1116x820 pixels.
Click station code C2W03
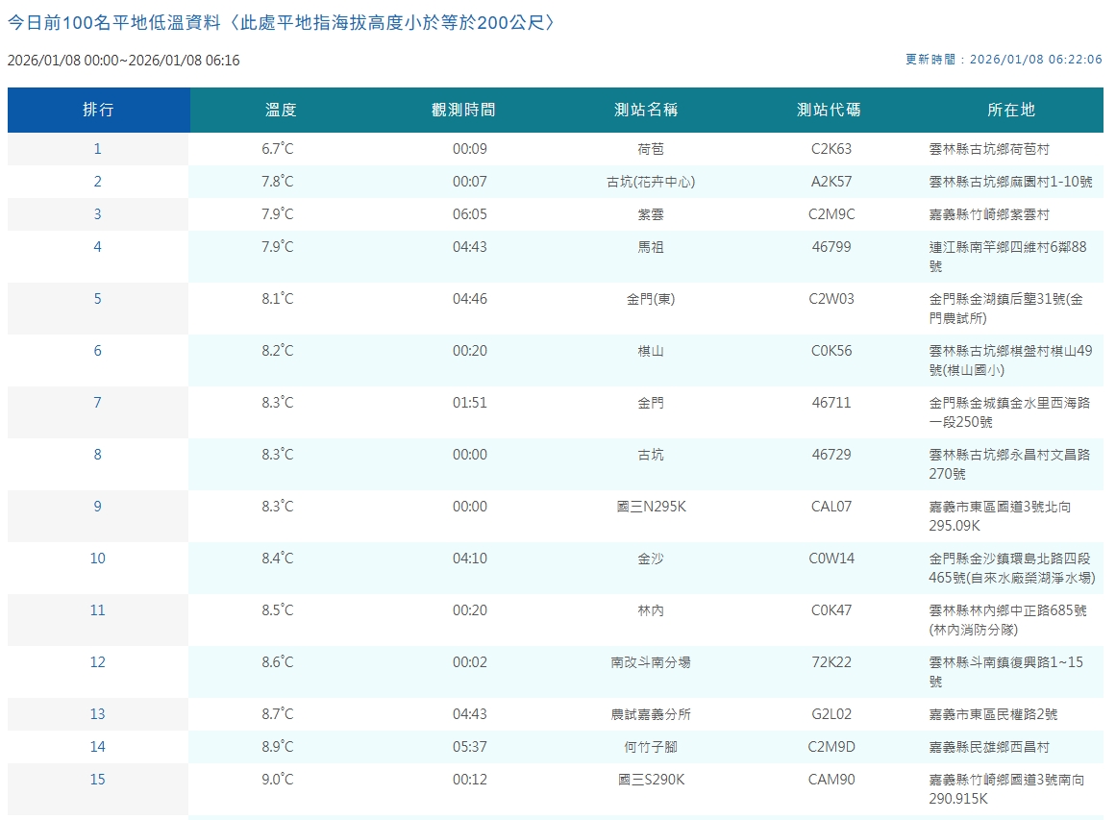[x=831, y=299]
